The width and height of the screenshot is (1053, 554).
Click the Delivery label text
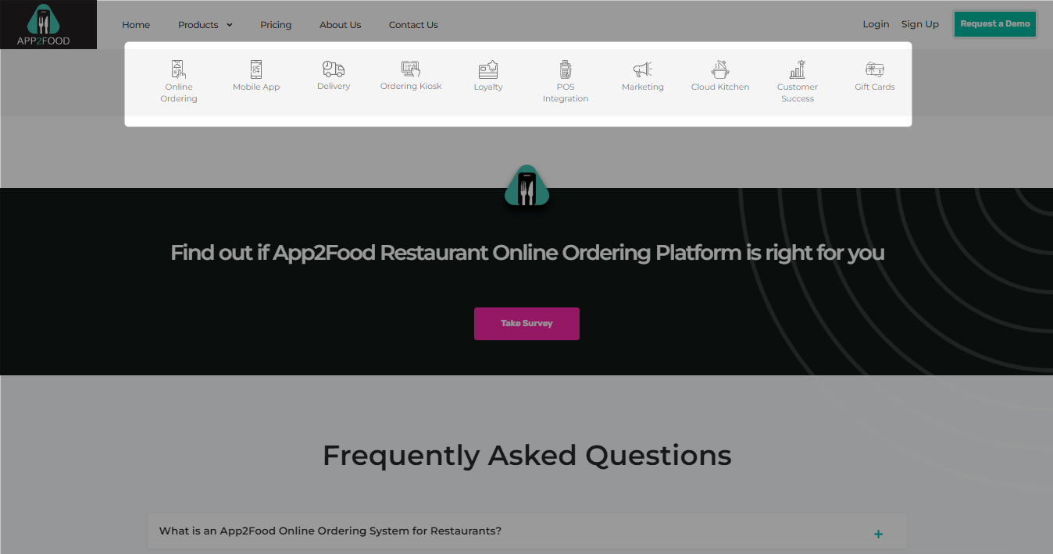pos(334,87)
